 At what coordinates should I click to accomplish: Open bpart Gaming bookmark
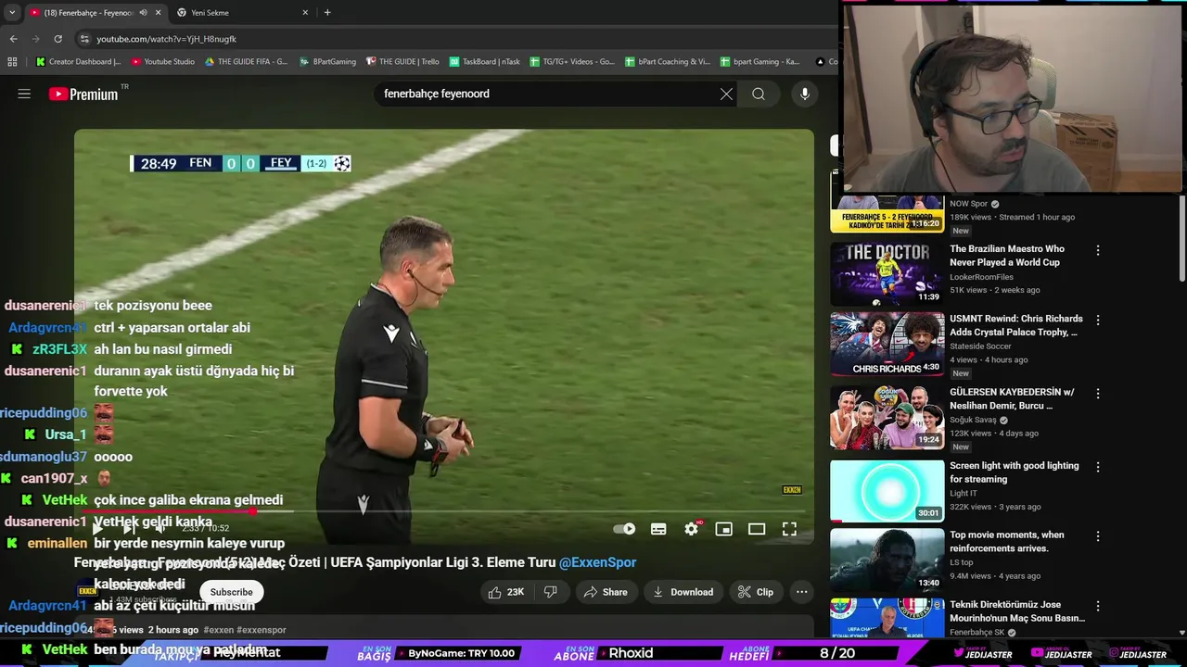coord(759,61)
